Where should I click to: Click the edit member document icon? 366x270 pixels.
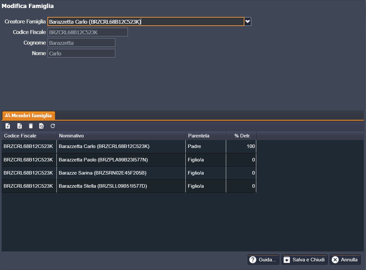click(20, 126)
